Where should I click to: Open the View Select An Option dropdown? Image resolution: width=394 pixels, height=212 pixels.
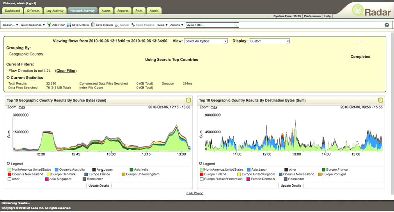tap(206, 41)
